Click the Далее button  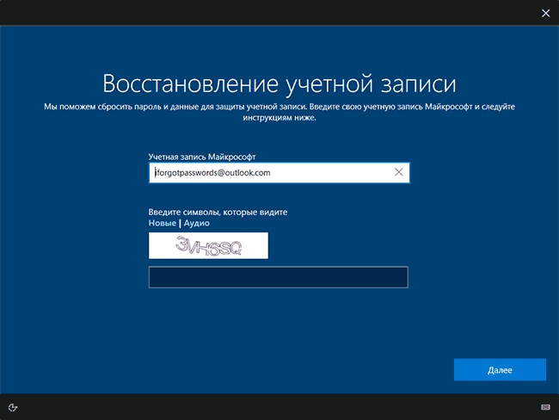(500, 370)
